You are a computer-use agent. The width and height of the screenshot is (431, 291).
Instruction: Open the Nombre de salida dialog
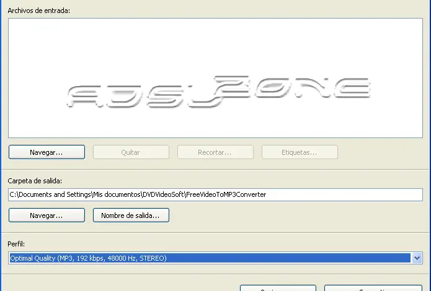point(131,215)
